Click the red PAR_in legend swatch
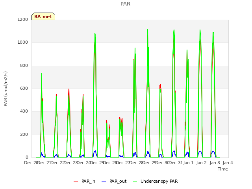Screen dimensions: 252x189 pos(76,182)
